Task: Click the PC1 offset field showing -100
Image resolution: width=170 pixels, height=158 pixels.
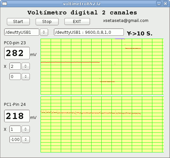Action: point(15,139)
